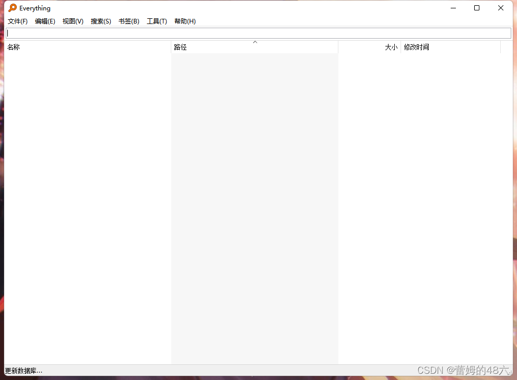Sort results by 修改时间 column header
517x380 pixels.
coord(450,47)
